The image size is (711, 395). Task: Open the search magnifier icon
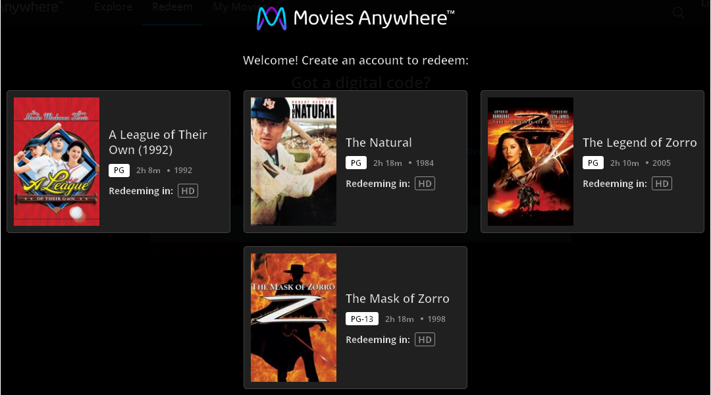(678, 13)
